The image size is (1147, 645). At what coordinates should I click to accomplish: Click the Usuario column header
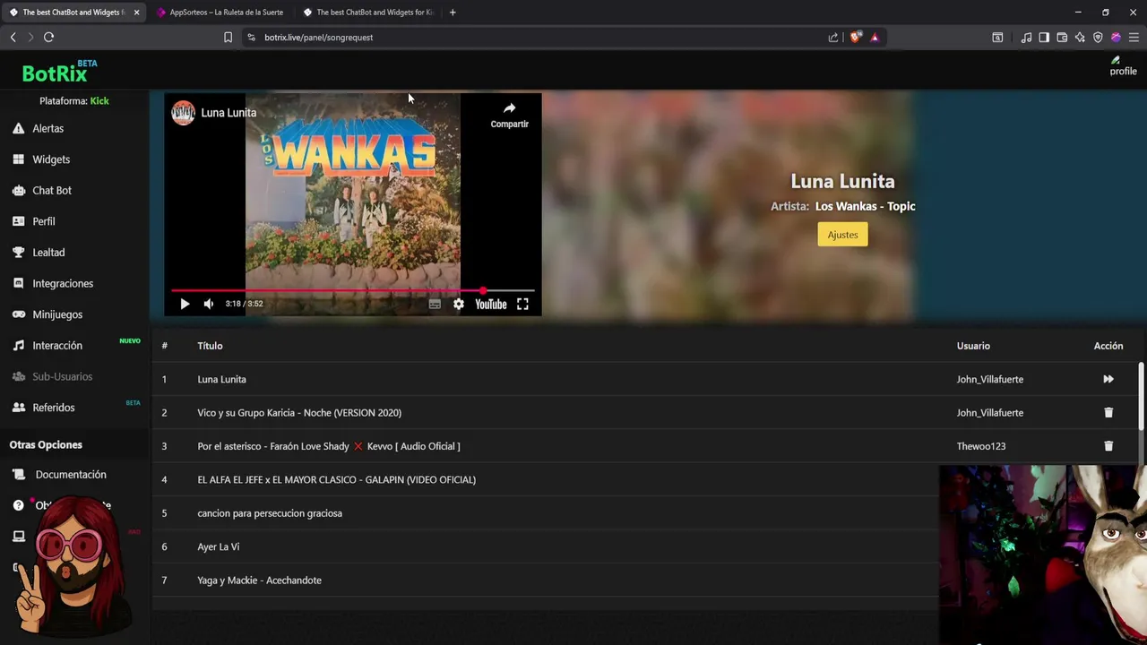(973, 346)
